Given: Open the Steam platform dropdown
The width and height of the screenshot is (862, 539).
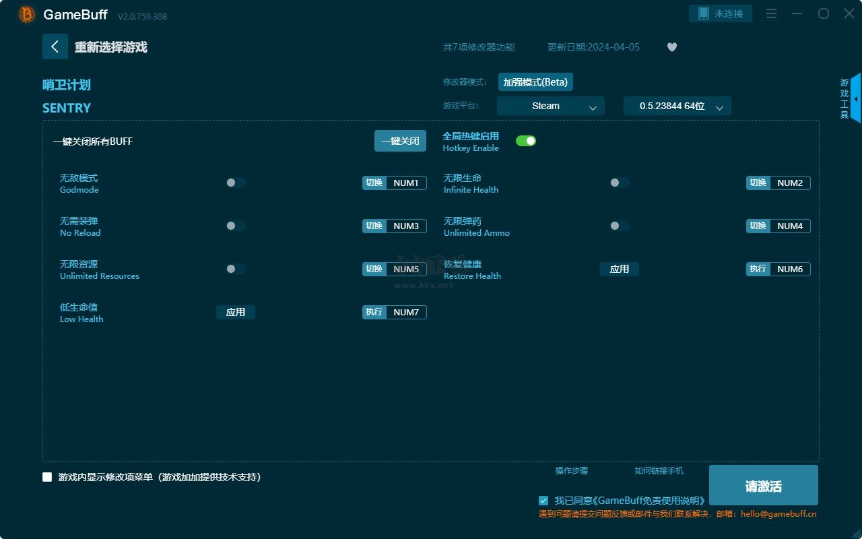Looking at the screenshot, I should click(550, 106).
